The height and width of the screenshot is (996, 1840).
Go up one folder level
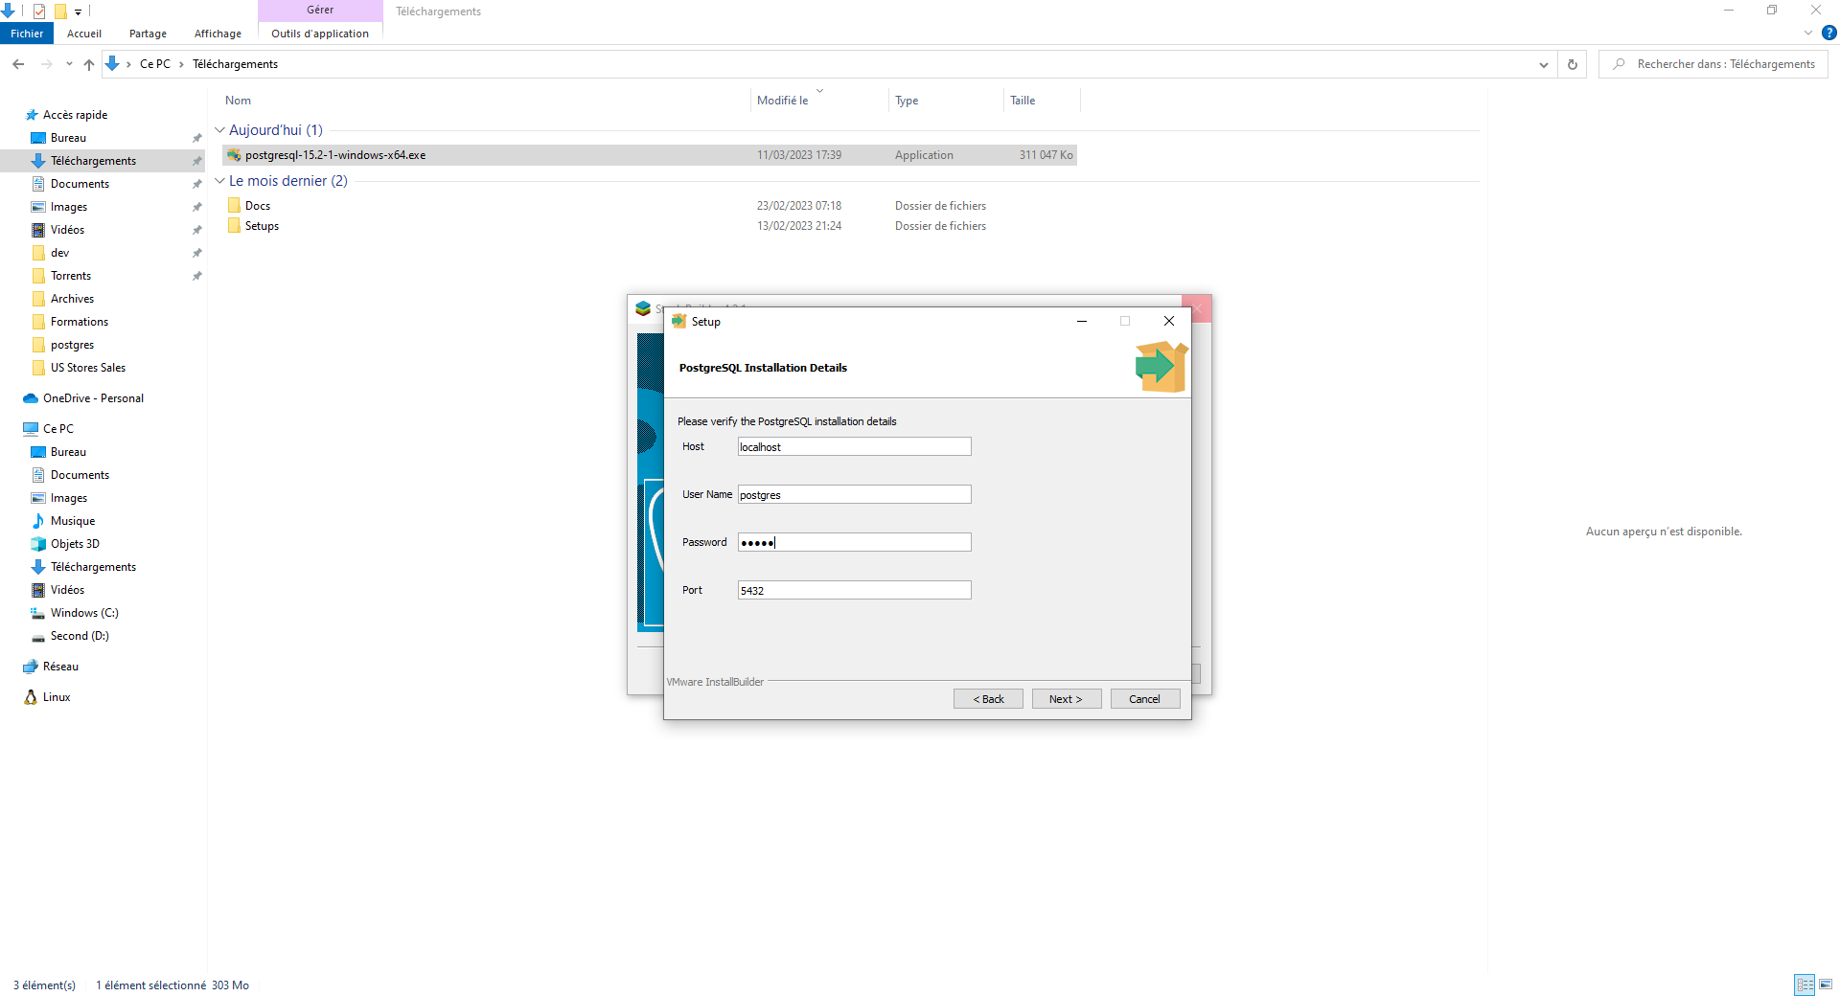[x=89, y=64]
